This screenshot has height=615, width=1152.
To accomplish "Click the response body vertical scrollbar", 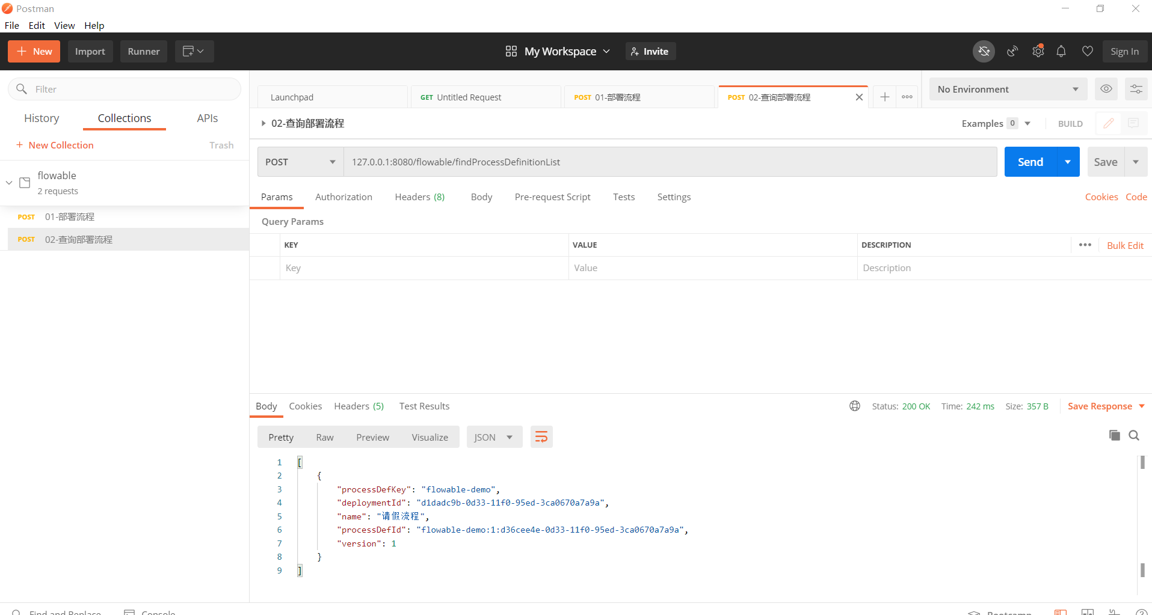I will 1142,517.
